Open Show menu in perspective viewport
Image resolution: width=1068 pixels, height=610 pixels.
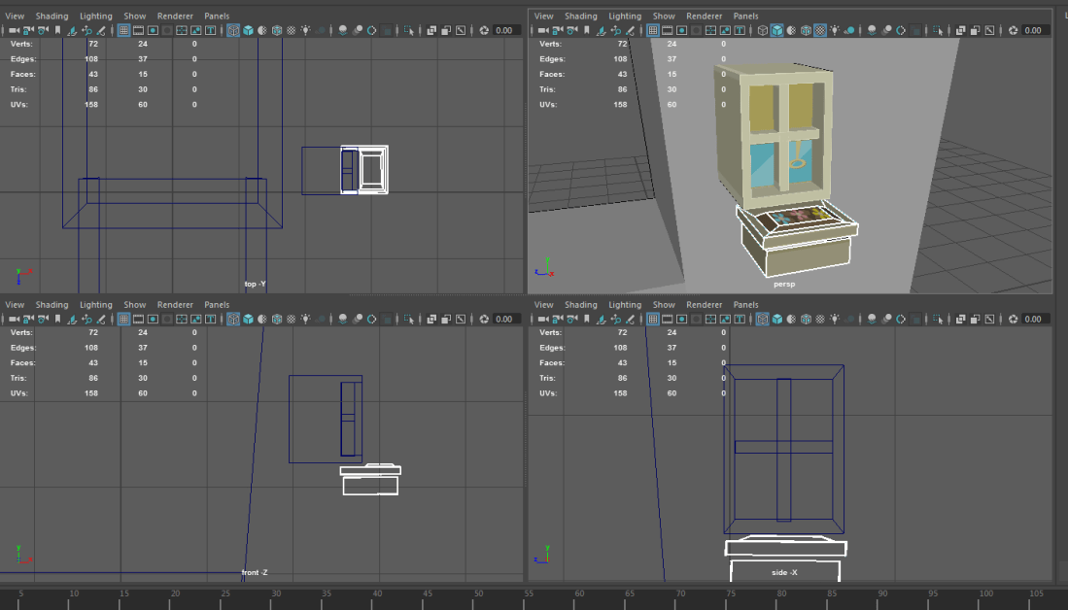(x=664, y=17)
